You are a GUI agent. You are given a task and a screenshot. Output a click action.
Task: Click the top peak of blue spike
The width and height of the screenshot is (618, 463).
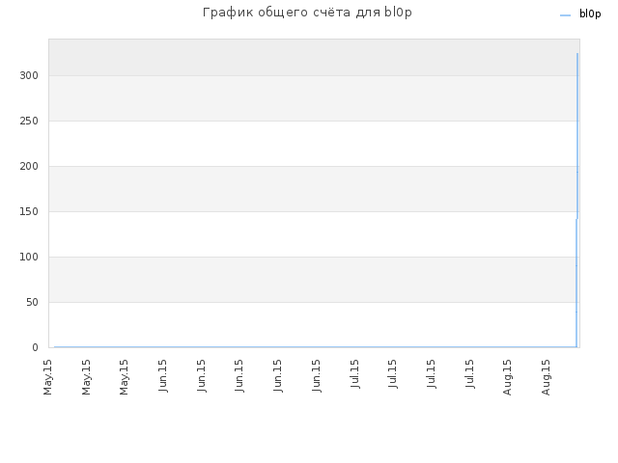click(x=577, y=54)
